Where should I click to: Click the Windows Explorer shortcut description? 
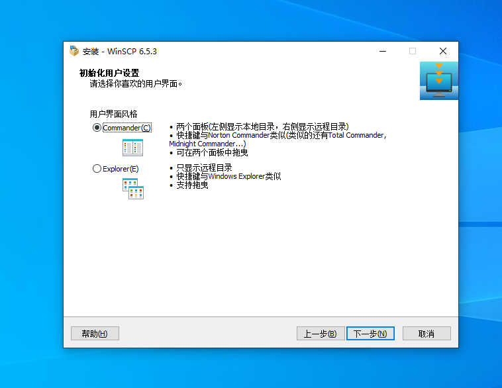tap(225, 176)
